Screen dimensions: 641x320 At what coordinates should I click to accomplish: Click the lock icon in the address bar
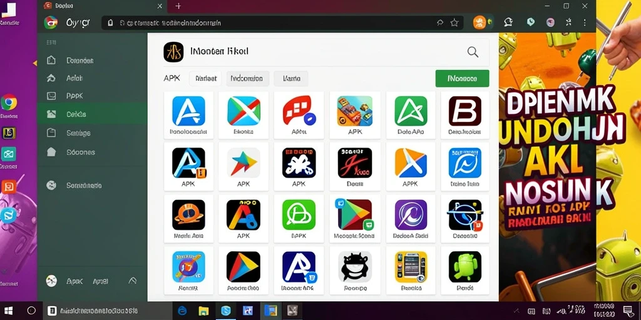pyautogui.click(x=110, y=23)
